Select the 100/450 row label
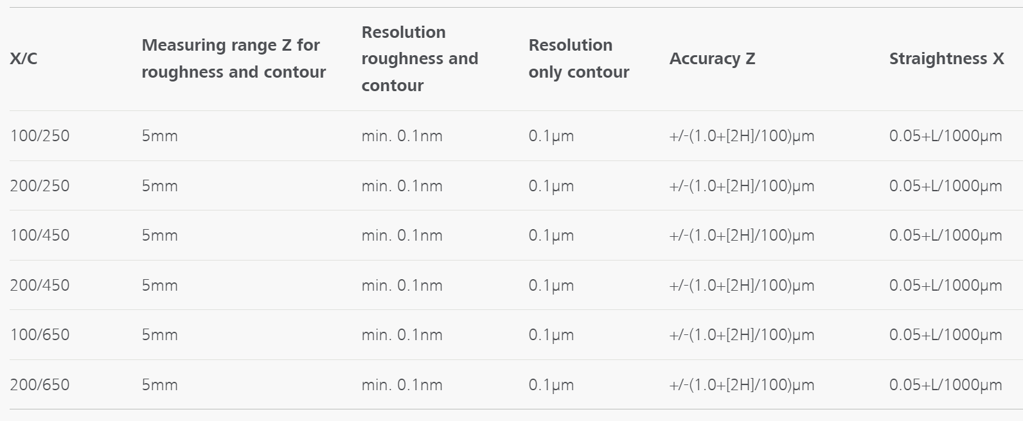The width and height of the screenshot is (1023, 421). click(x=40, y=236)
